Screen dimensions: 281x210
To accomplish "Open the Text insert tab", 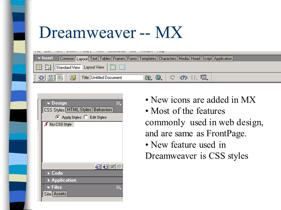I will [94, 59].
